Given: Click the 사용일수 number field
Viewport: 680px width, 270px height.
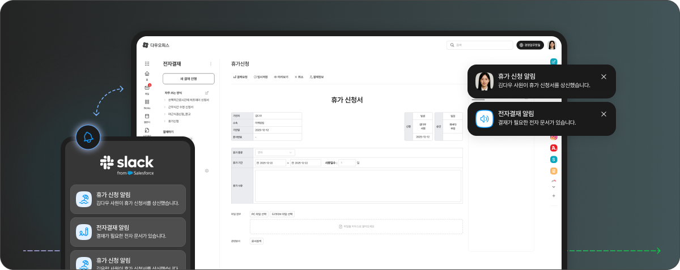Looking at the screenshot, I should (347, 163).
